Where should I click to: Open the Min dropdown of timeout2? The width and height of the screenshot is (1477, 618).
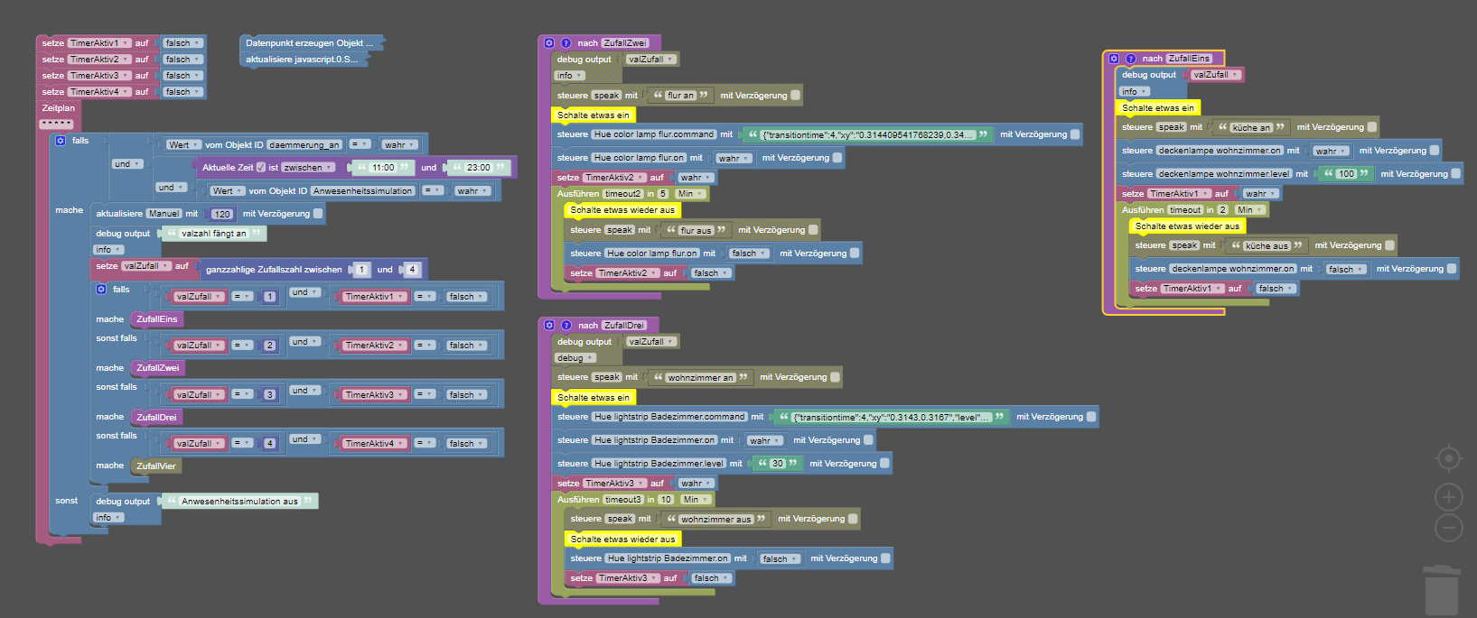tap(690, 194)
